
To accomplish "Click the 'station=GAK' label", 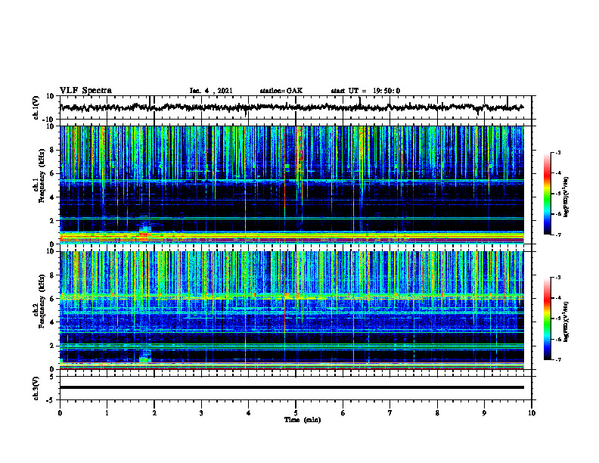I will [x=281, y=91].
